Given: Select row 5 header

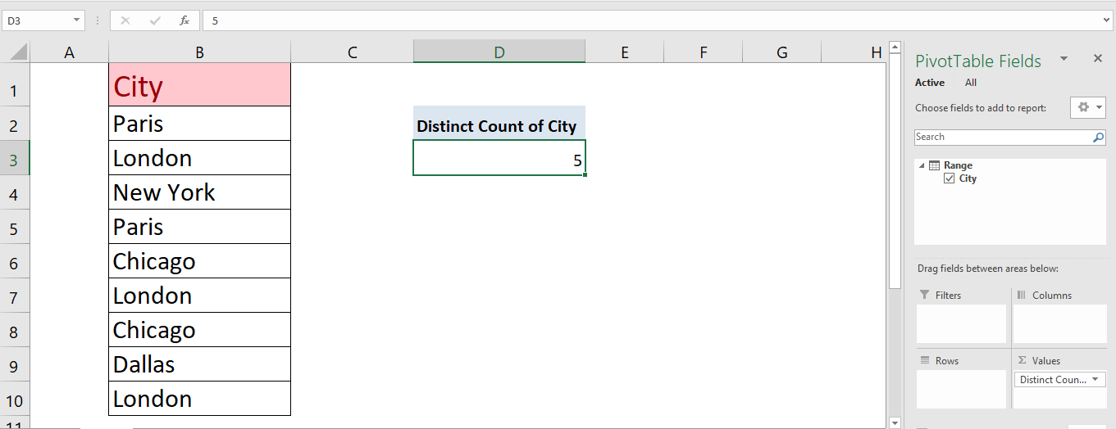Looking at the screenshot, I should (x=14, y=228).
